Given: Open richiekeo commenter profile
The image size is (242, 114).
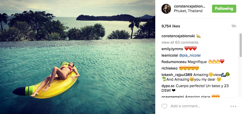Looking at the screenshot, I should click(x=170, y=68).
